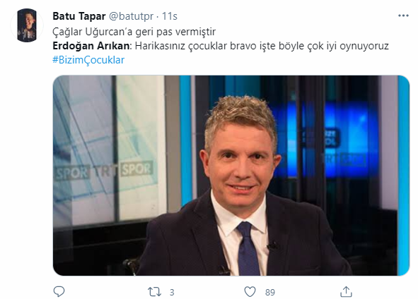Click the like count showing 89
418x299 pixels.
pos(269,293)
